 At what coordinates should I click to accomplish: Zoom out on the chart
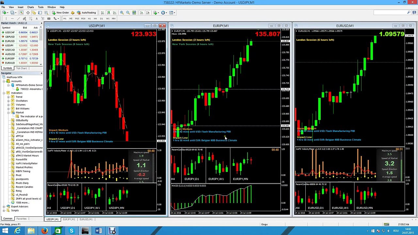(128, 12)
